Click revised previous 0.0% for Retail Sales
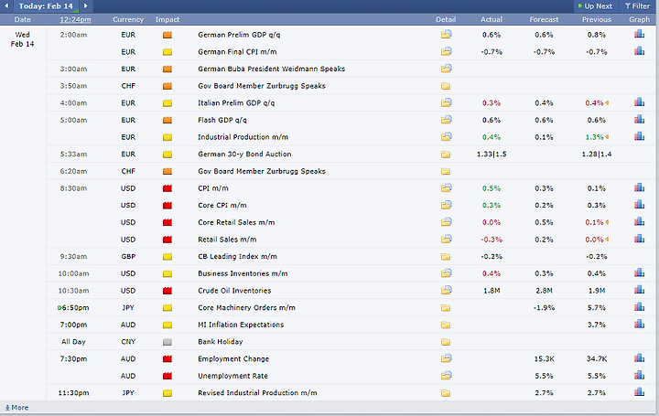This screenshot has width=659, height=416. click(x=594, y=240)
